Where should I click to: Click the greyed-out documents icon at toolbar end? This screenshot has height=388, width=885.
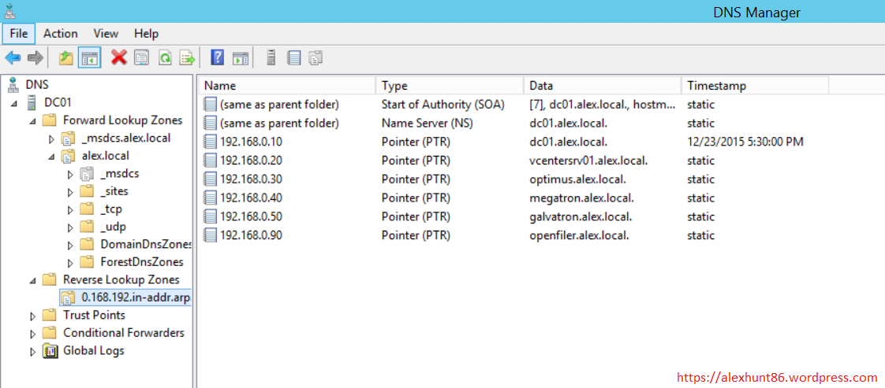[316, 57]
